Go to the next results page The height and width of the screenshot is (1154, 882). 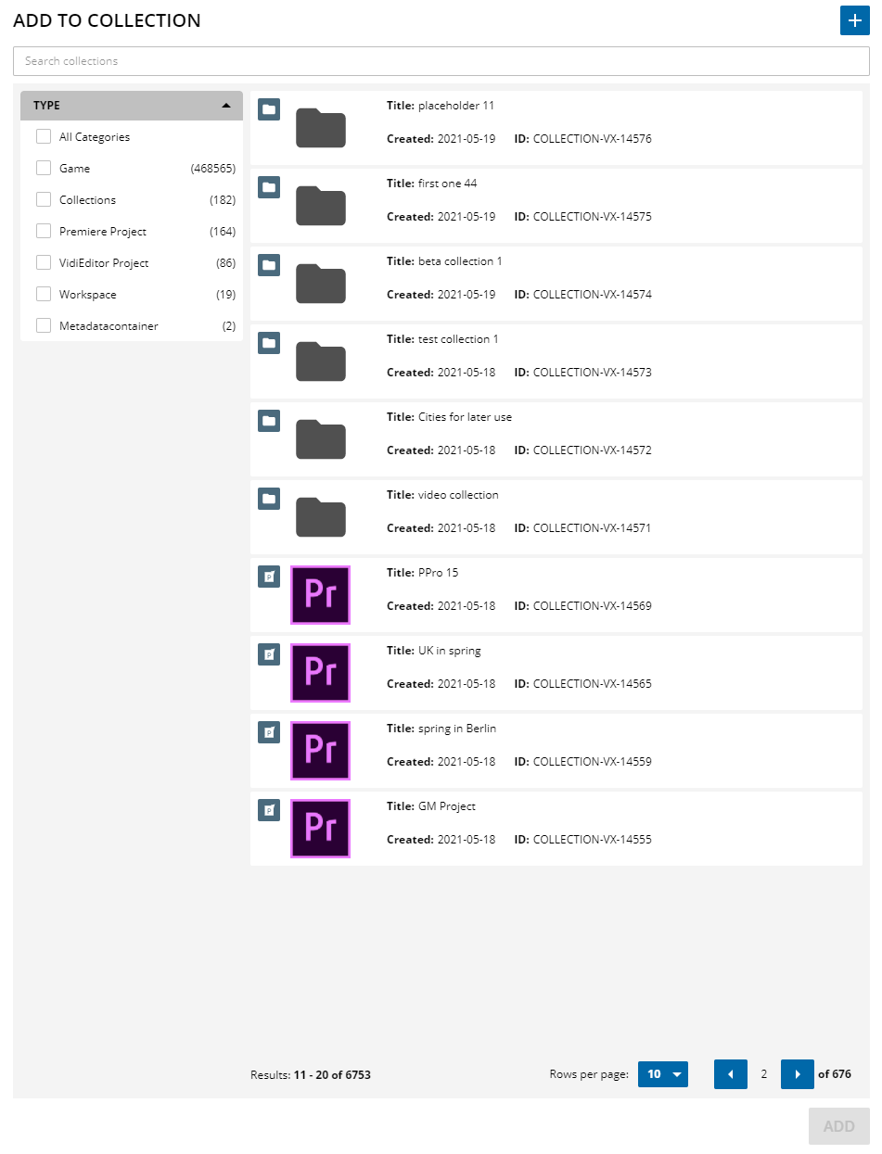pyautogui.click(x=797, y=1074)
